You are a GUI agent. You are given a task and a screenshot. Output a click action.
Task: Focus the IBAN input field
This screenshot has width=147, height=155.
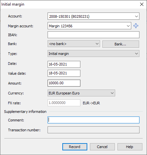click(x=94, y=35)
